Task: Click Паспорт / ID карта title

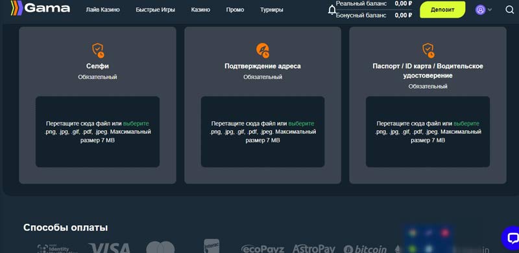Action: pyautogui.click(x=428, y=71)
